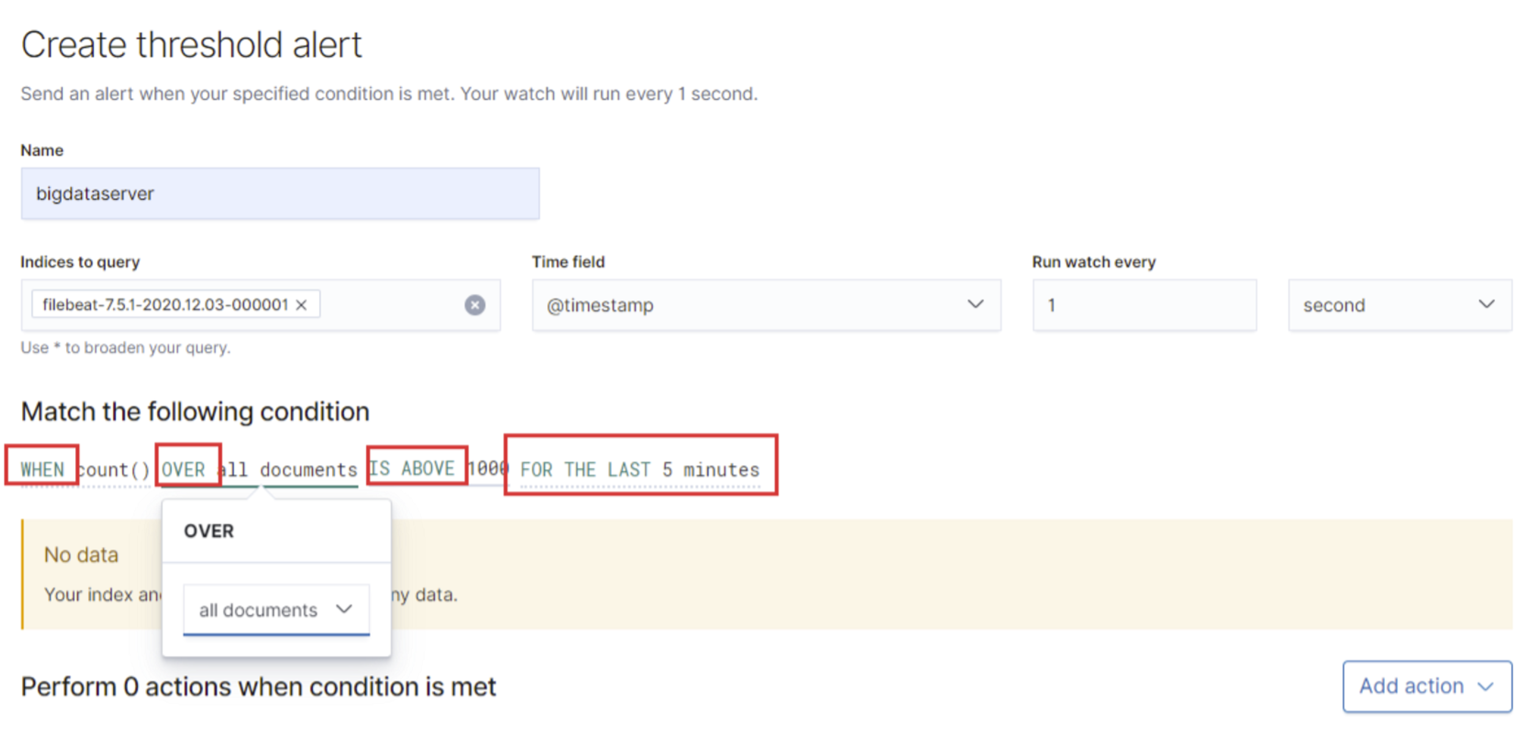1531x735 pixels.
Task: Open the FOR THE LAST 5 minutes expression
Action: 639,470
